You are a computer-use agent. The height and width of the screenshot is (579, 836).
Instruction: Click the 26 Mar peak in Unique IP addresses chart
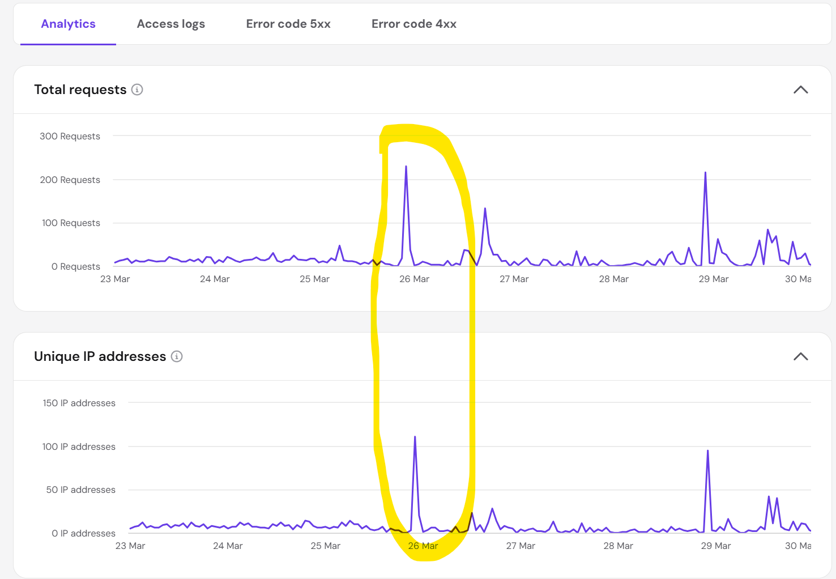(415, 437)
